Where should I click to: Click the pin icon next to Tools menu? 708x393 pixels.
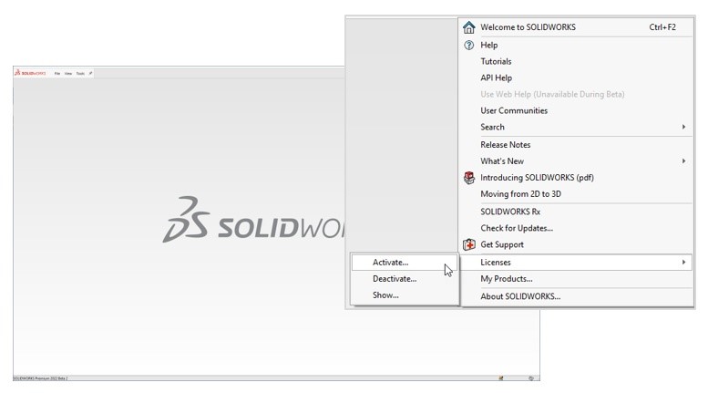pyautogui.click(x=90, y=73)
